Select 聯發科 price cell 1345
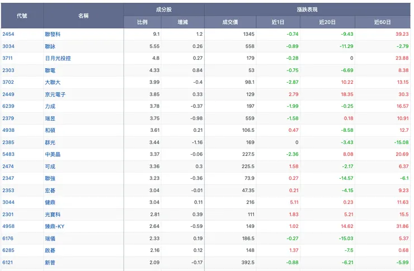The image size is (414, 271). pos(249,34)
